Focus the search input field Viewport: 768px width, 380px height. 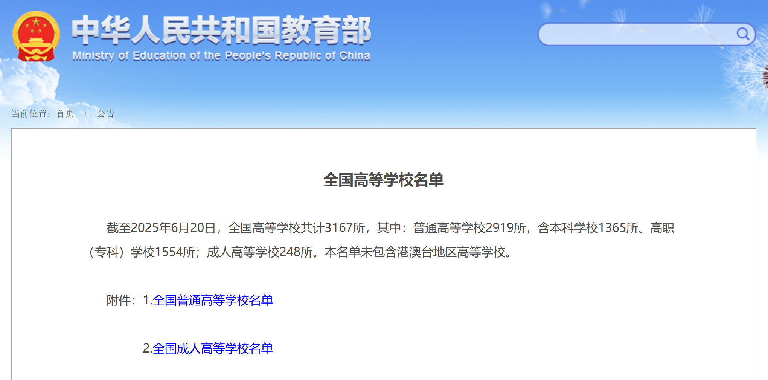pos(636,34)
